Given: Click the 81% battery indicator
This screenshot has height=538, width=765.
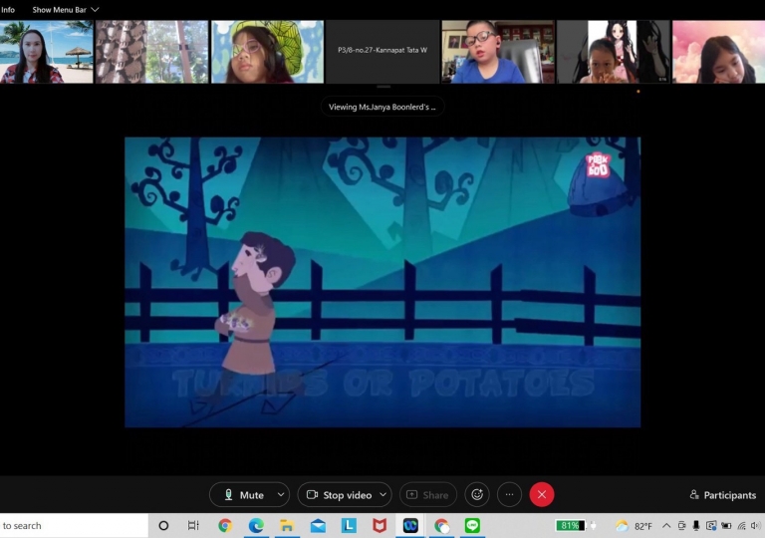Looking at the screenshot, I should click(571, 525).
